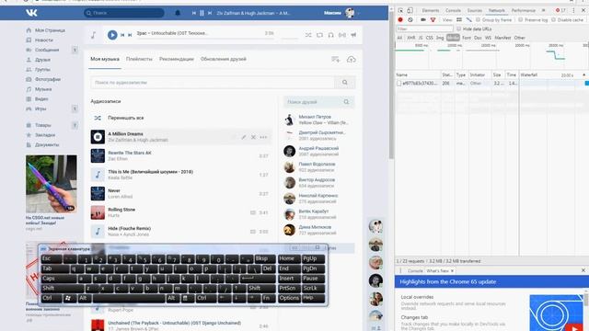The height and width of the screenshot is (331, 589).
Task: Toggle DevTools device toolbar icon
Action: pos(410,10)
